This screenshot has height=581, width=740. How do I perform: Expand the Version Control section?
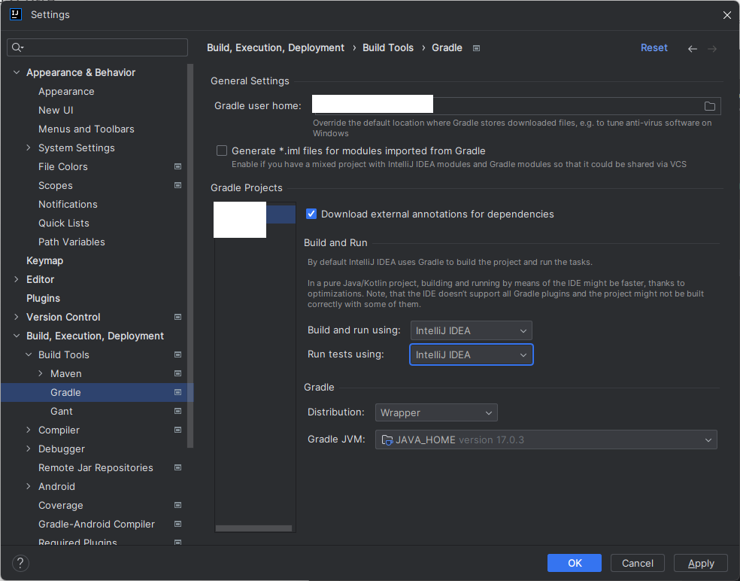pos(17,317)
